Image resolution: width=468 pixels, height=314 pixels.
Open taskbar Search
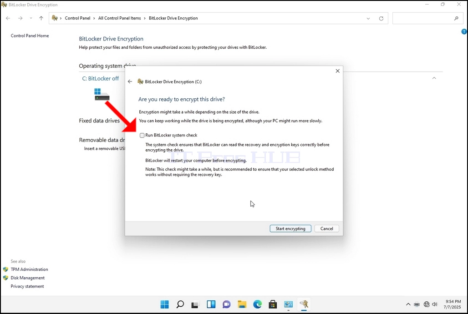coord(180,304)
